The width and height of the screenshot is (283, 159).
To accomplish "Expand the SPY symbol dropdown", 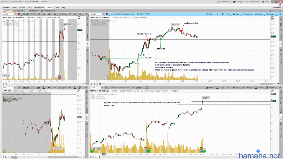I will click(15, 88).
